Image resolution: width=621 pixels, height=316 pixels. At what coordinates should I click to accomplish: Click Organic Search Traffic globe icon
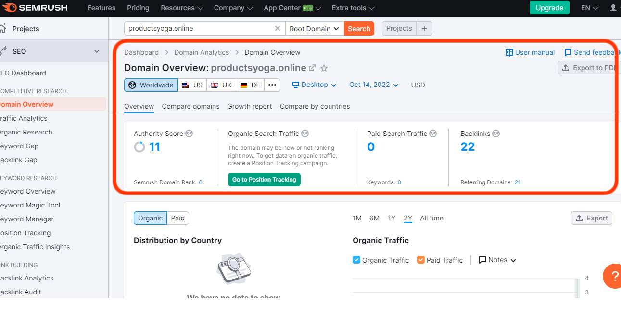305,134
